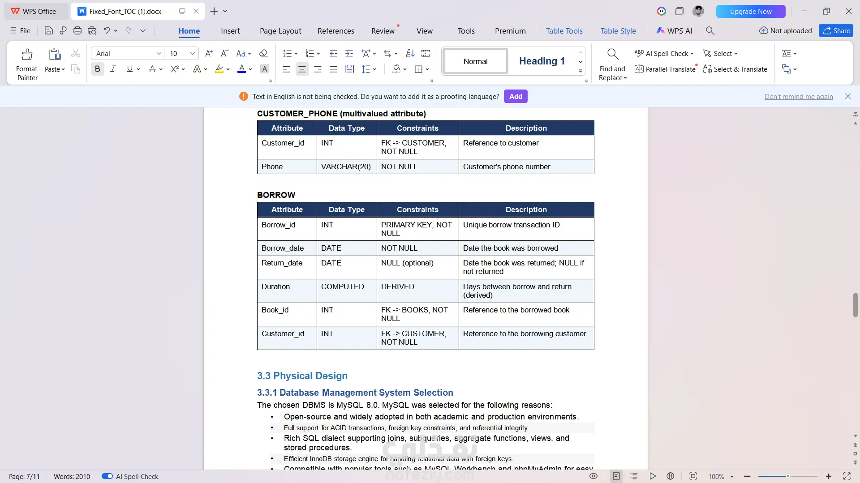This screenshot has width=860, height=483.
Task: Click Parallel Translate
Action: pos(665,69)
